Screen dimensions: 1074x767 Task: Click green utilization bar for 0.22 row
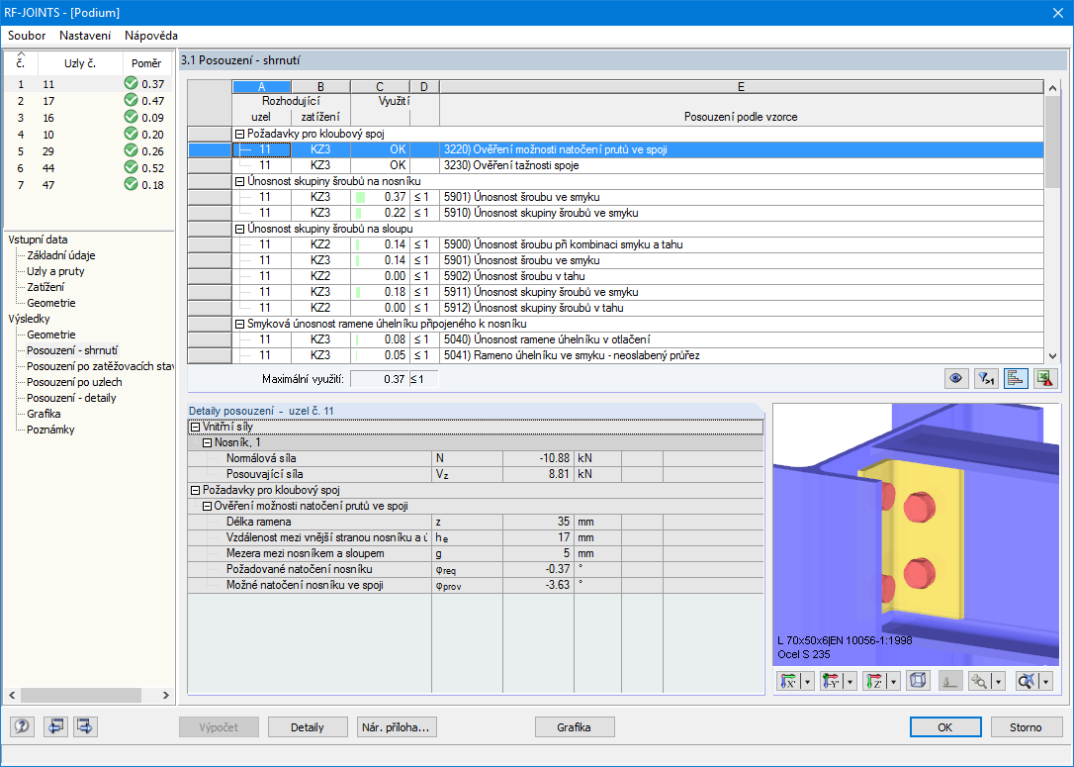[x=359, y=213]
